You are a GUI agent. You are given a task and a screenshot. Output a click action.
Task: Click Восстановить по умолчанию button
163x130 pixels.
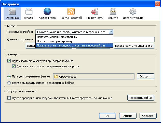coord(134,46)
